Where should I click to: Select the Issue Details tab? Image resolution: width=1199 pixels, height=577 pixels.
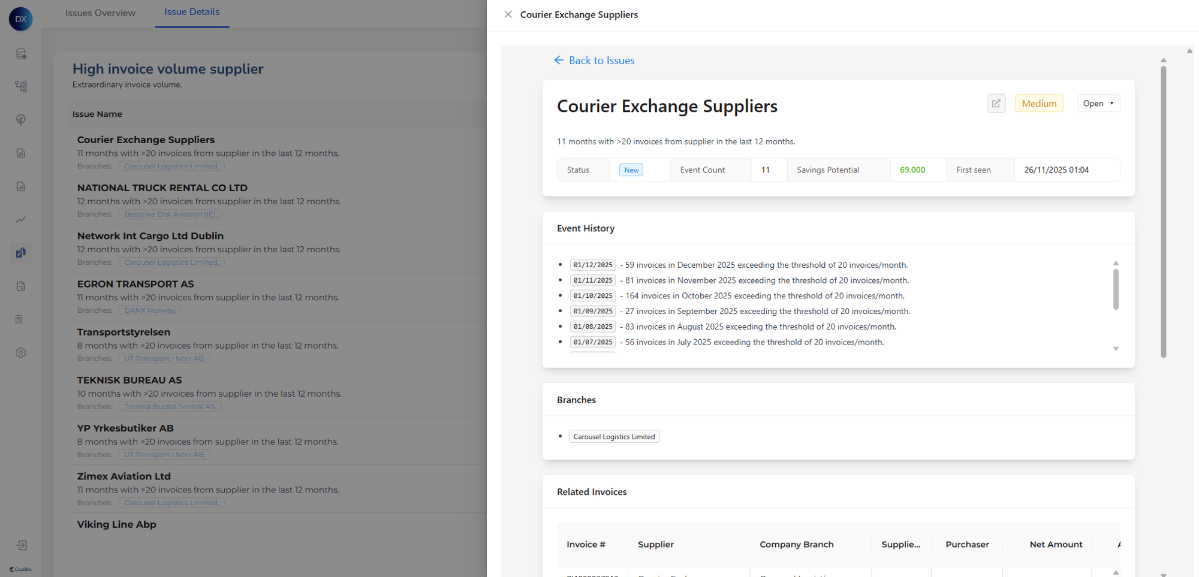[x=192, y=12]
